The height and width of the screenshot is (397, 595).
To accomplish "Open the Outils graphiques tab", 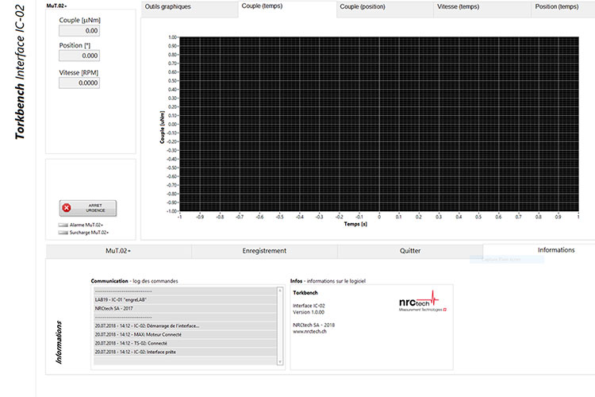I will coord(190,9).
